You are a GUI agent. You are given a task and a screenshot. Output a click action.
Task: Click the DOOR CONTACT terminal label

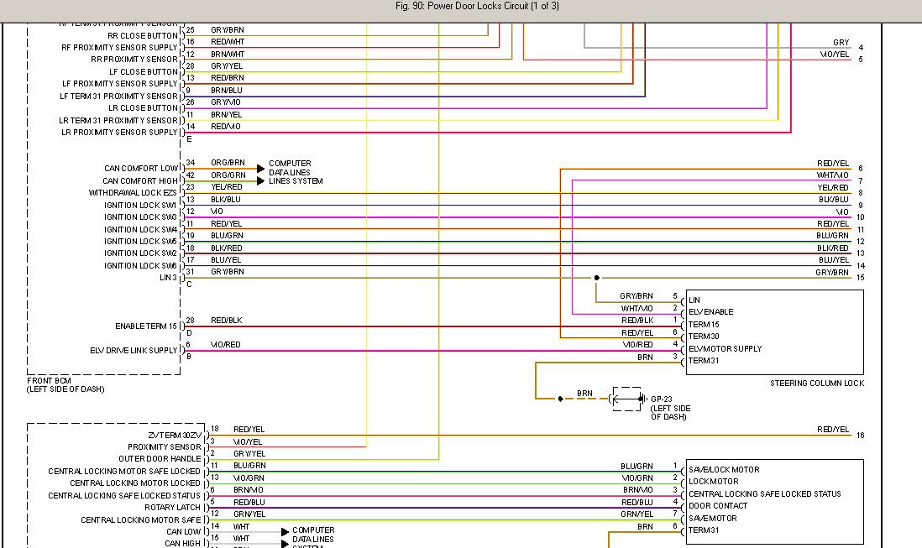pos(717,506)
